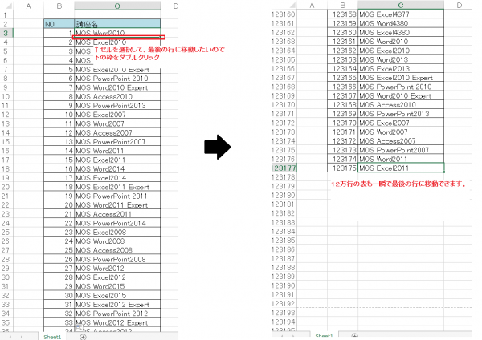Add a new sheet in left spreadsheet

[x=83, y=337]
